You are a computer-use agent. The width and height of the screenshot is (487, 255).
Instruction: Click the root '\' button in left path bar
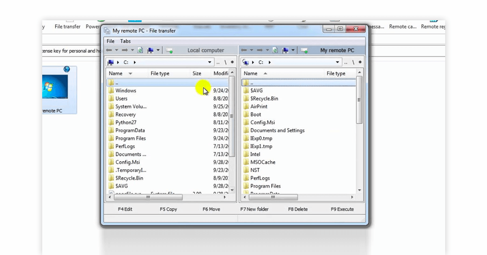click(226, 63)
